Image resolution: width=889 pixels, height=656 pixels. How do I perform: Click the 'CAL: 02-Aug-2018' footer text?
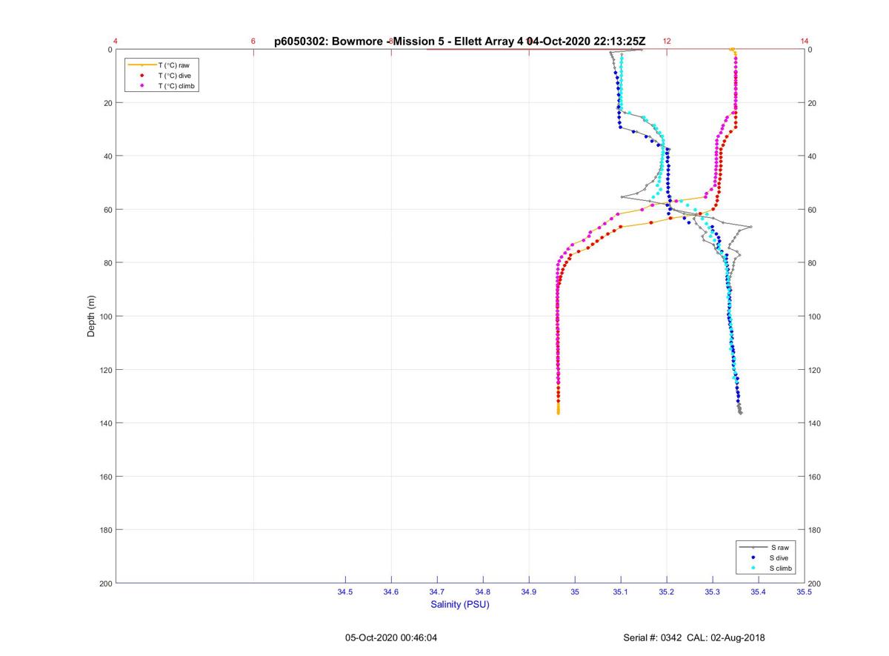coord(727,637)
